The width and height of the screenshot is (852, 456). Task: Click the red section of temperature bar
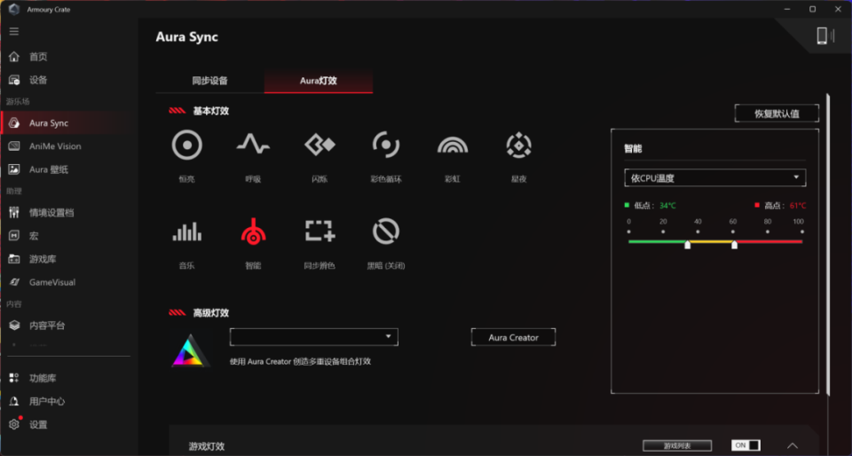(x=769, y=241)
